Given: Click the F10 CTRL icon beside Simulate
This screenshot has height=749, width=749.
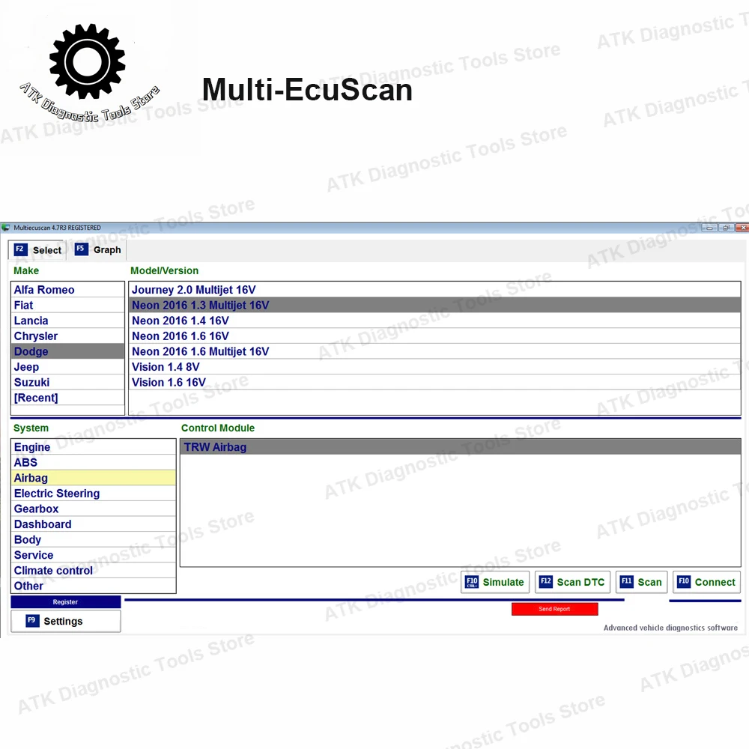Looking at the screenshot, I should tap(471, 582).
